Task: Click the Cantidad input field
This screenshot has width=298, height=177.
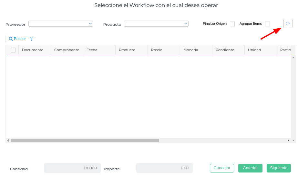Action: (72, 168)
